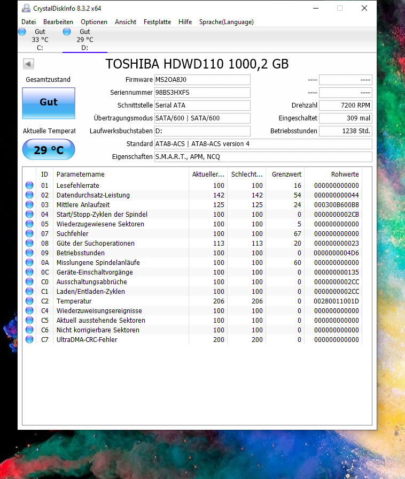The image size is (405, 479).
Task: Click the CrystalDiskInfo title bar icon
Action: coord(26,8)
